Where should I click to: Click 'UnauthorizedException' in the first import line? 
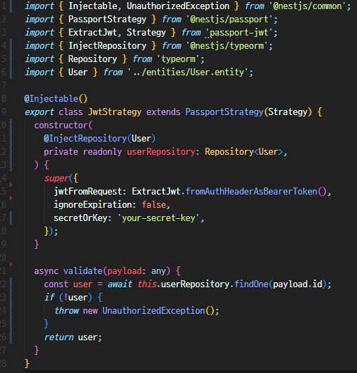[178, 6]
